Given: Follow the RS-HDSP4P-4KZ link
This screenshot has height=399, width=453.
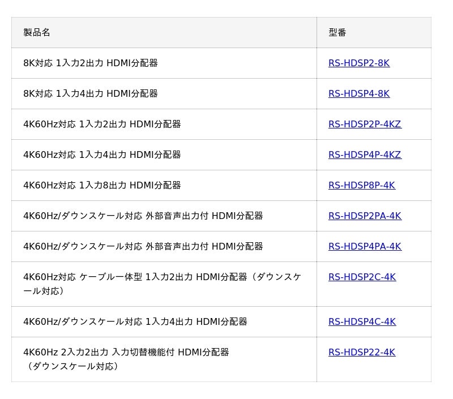Looking at the screenshot, I should (365, 155).
